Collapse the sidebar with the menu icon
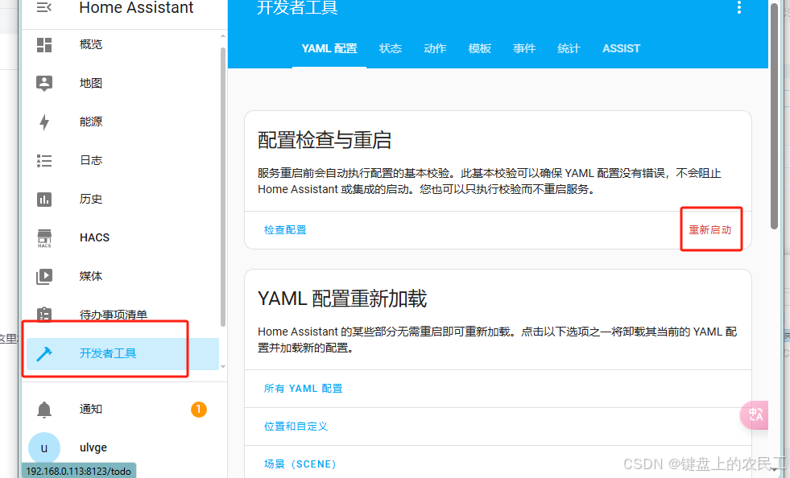790x478 pixels. tap(44, 7)
